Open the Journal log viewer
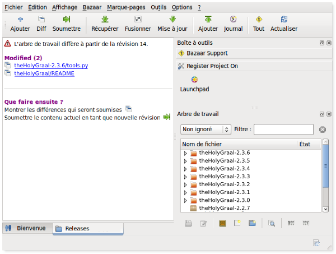 [233, 24]
